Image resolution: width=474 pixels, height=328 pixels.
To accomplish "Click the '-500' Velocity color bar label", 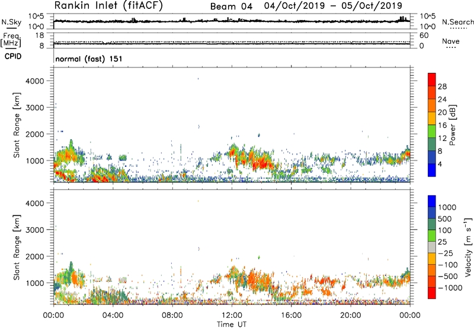I will (448, 276).
